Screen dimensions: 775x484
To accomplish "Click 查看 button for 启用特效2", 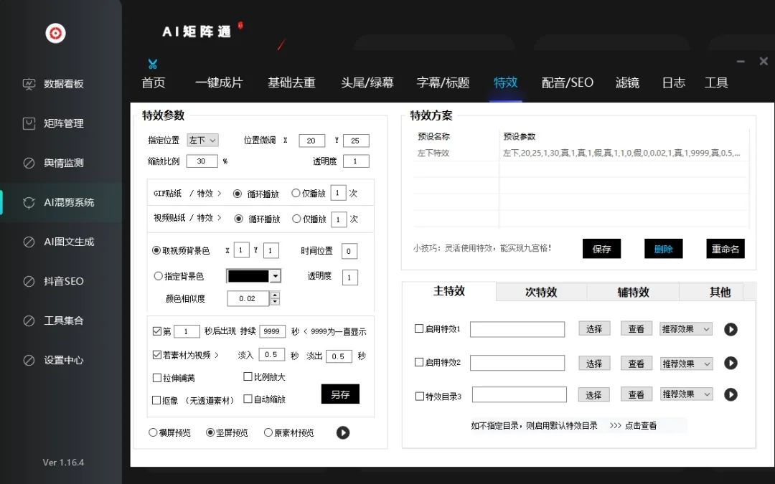I will [x=636, y=364].
